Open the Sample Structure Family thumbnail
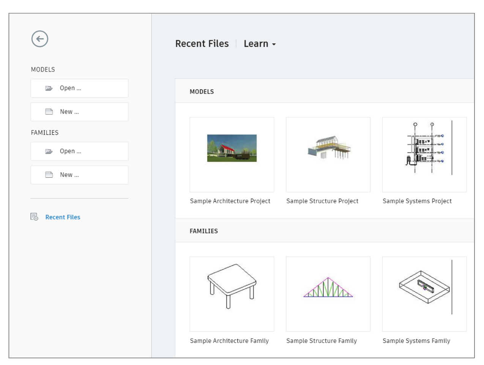This screenshot has width=484, height=365. (328, 293)
